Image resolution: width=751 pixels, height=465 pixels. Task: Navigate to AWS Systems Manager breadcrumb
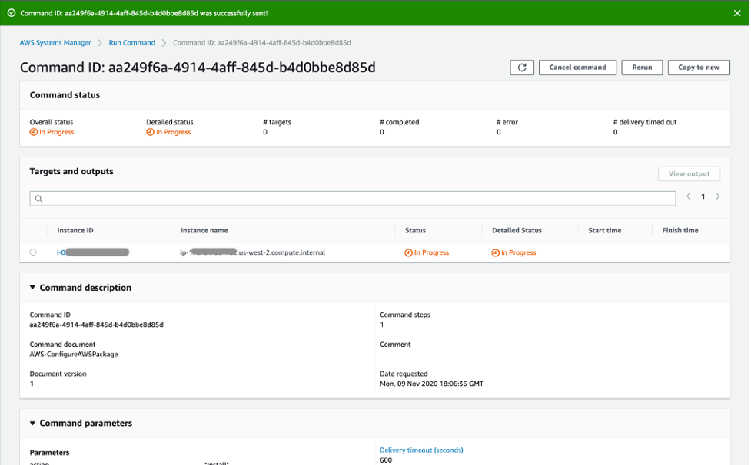point(55,42)
